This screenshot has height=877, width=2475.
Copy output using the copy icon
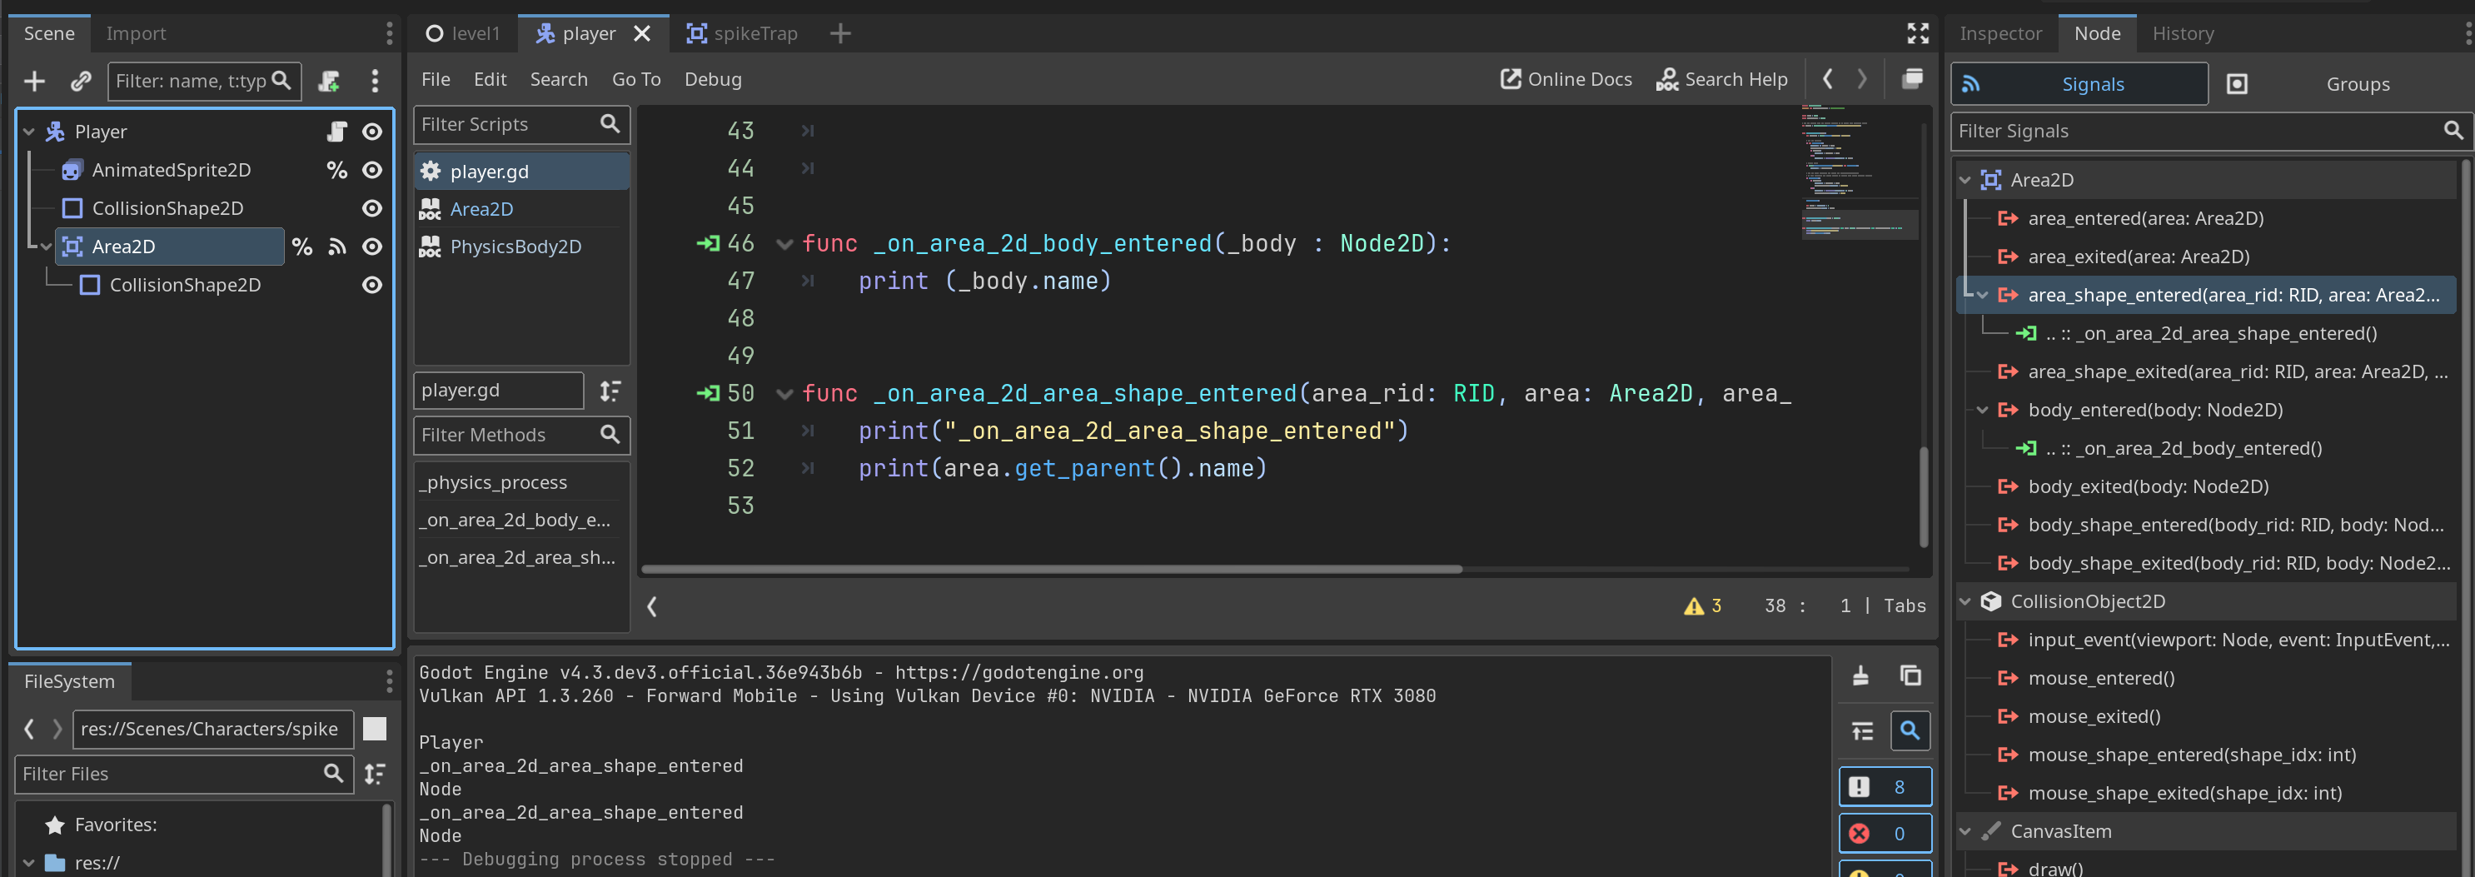[1910, 676]
